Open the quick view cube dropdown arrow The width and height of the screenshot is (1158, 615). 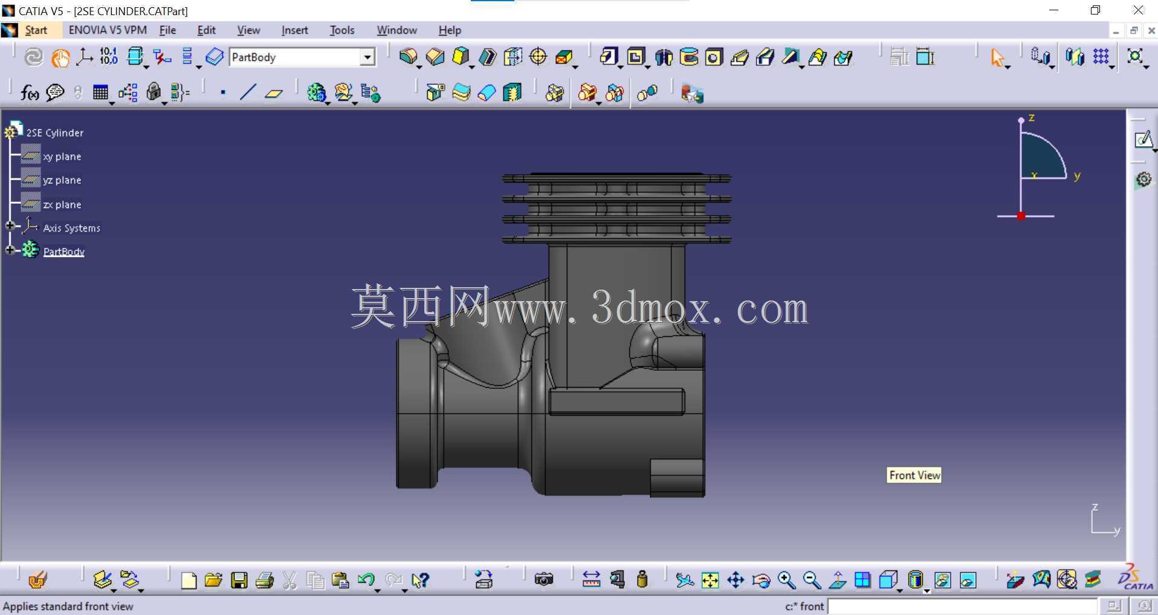pyautogui.click(x=899, y=591)
